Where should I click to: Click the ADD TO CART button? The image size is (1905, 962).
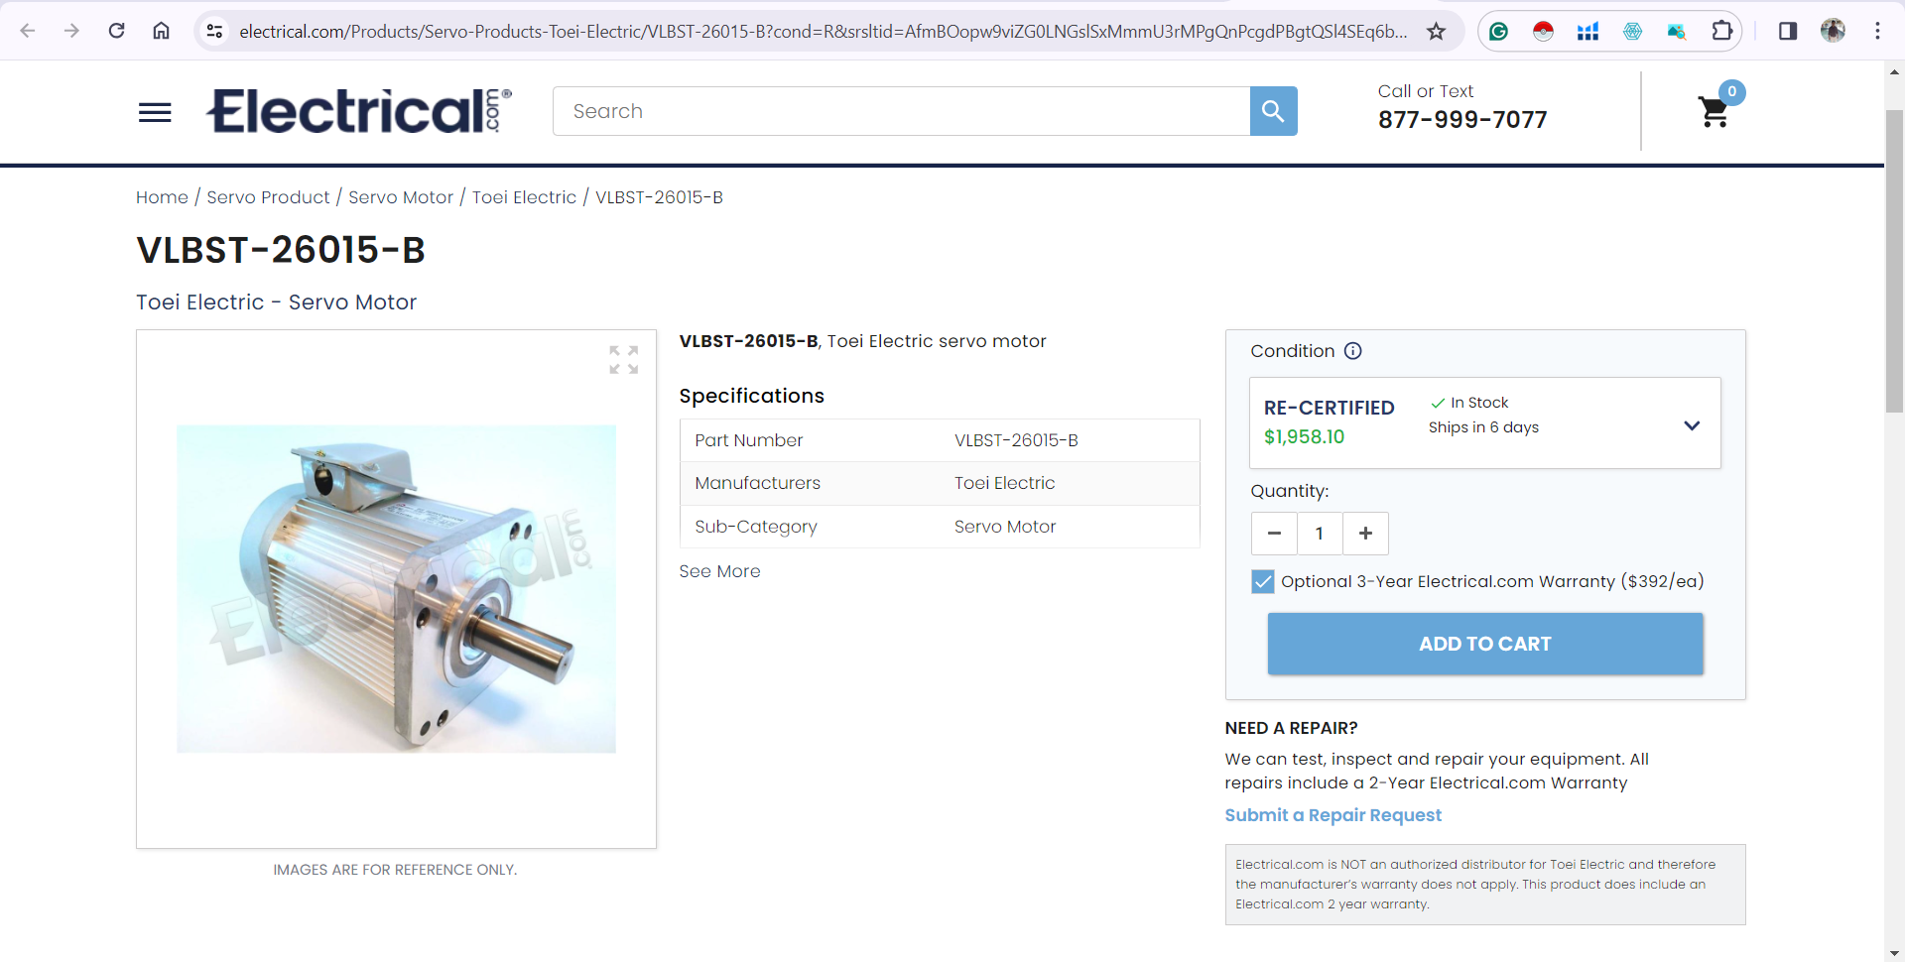(x=1485, y=644)
